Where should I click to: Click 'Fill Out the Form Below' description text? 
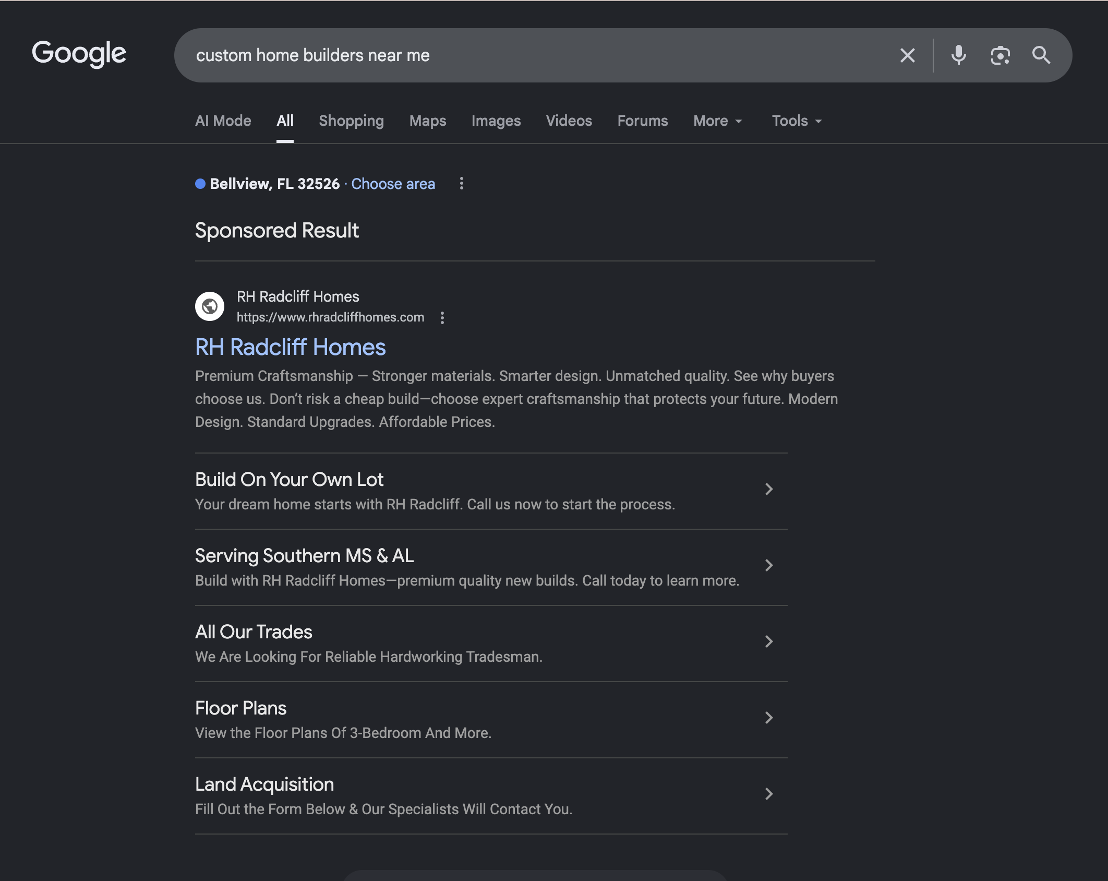[384, 809]
